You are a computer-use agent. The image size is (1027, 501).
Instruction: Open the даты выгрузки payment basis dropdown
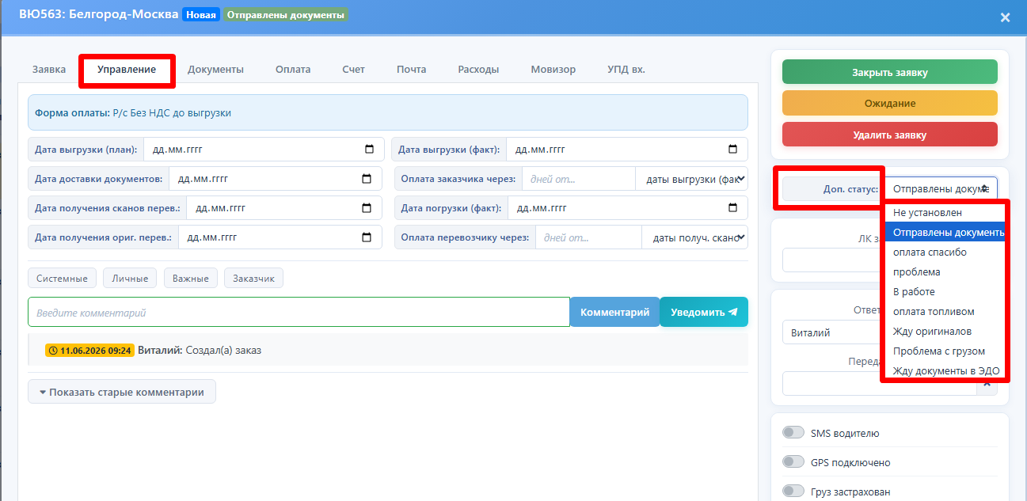point(691,179)
